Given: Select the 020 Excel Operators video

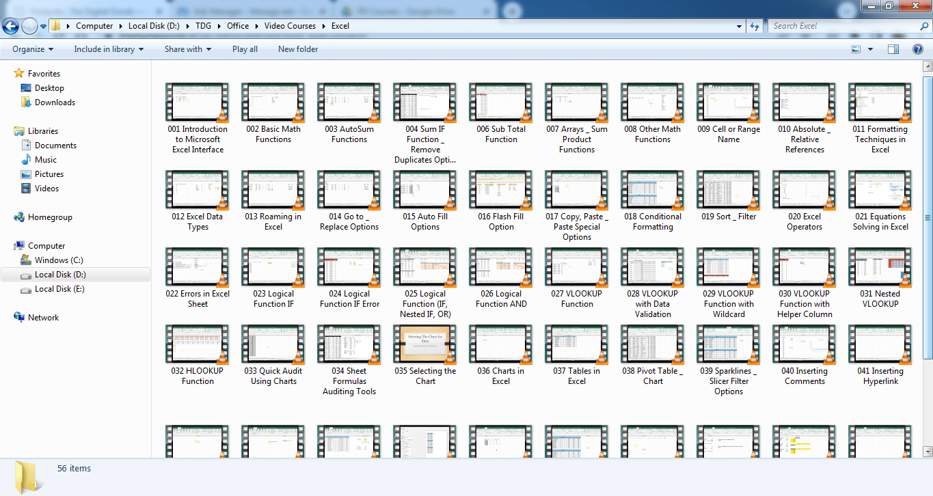Looking at the screenshot, I should click(x=804, y=201).
